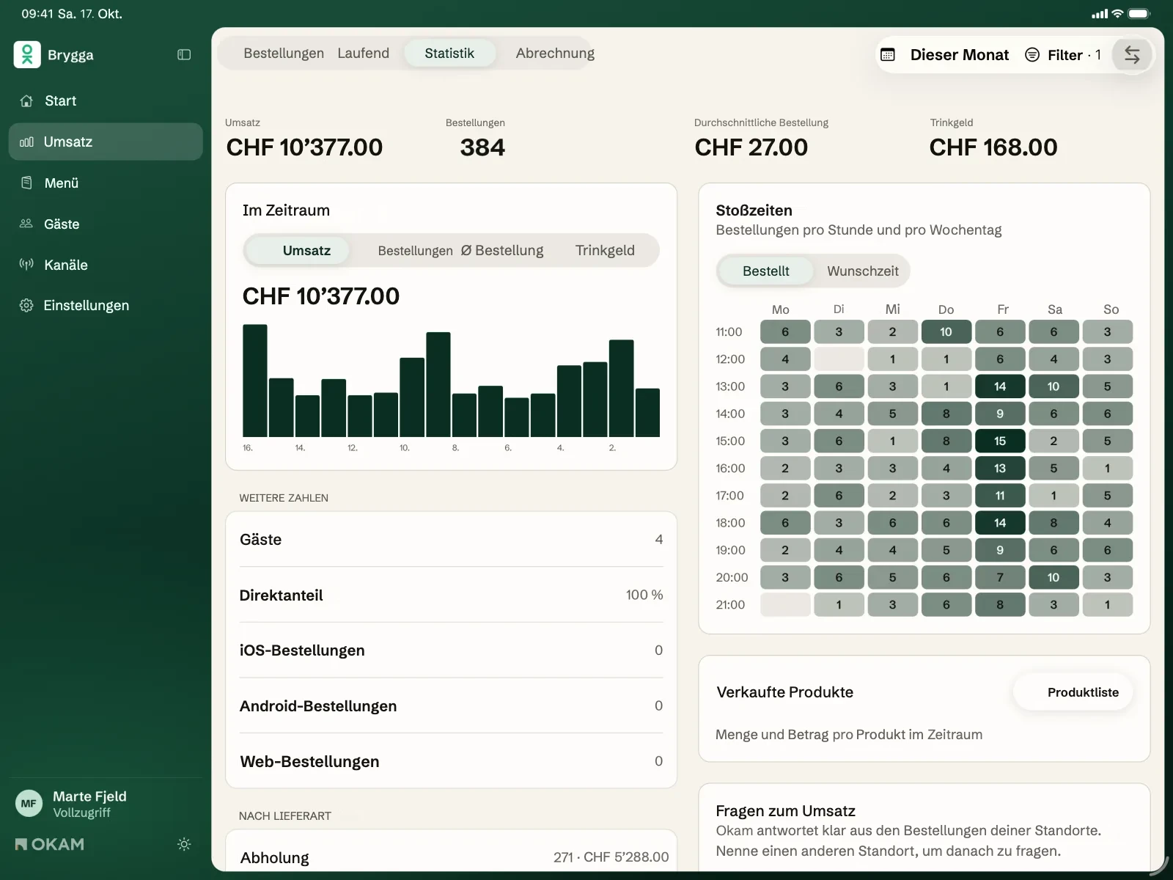Click the Fragen zum Umsatz heading
Image resolution: width=1173 pixels, height=880 pixels.
[785, 811]
